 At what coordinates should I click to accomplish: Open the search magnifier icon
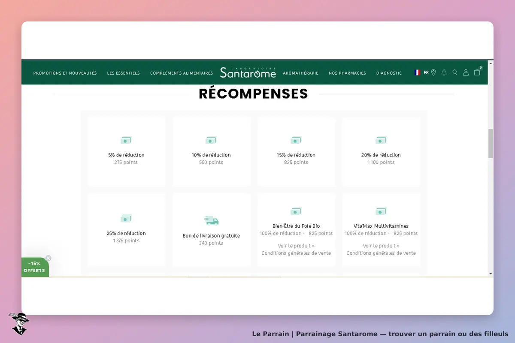(455, 72)
